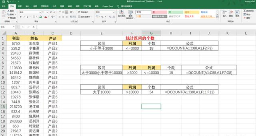
Task: Open the Fill (填充) dropdown
Action: (x=247, y=15)
